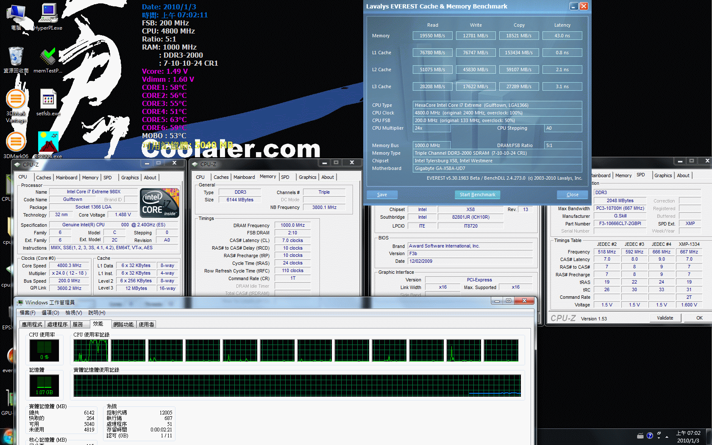Click the Windows Start orb
Image resolution: width=712 pixels, height=445 pixels.
(8, 437)
